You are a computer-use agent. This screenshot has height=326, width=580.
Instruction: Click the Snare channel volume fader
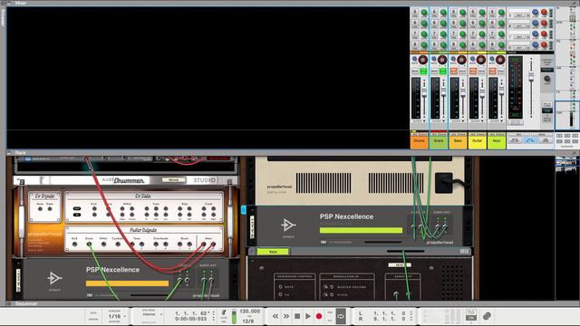point(443,91)
